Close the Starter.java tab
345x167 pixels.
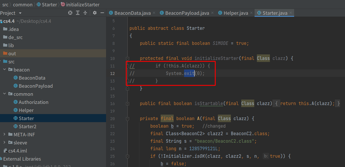pos(291,13)
